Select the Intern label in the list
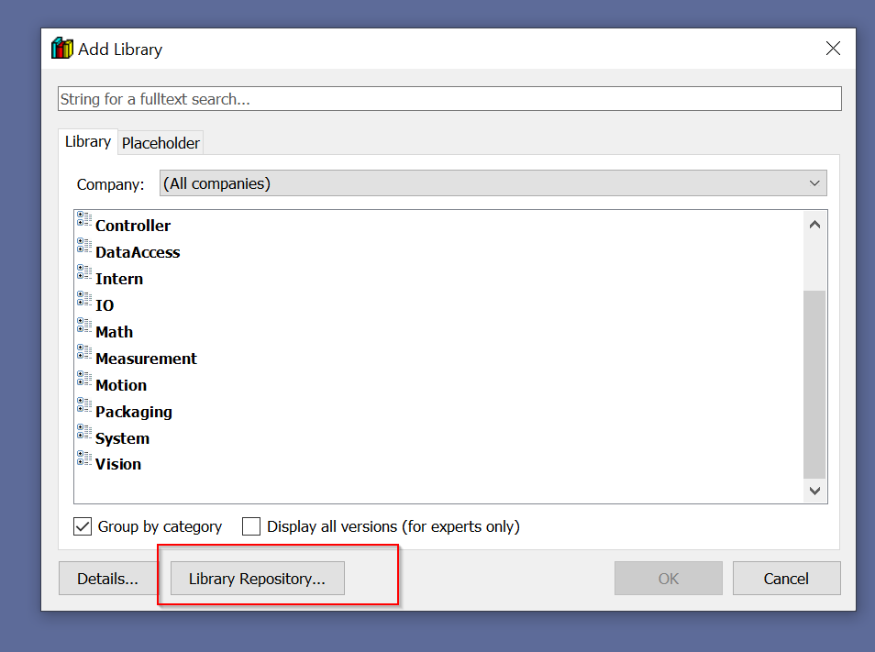Screen dimensions: 875x652 coord(119,279)
